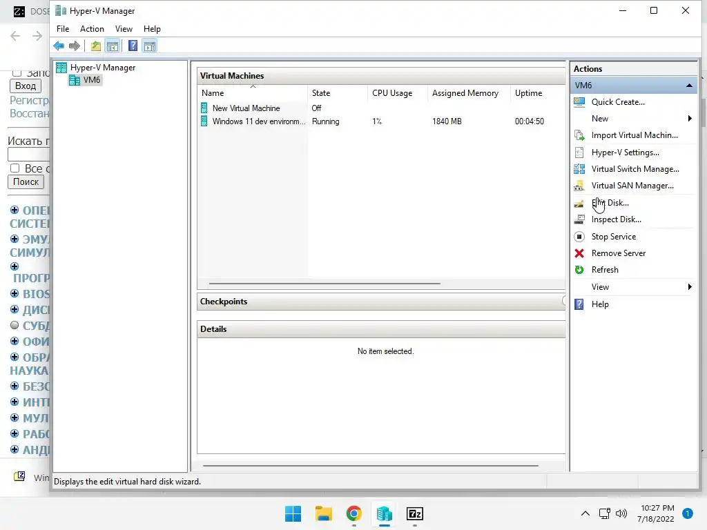Image resolution: width=707 pixels, height=530 pixels.
Task: Expand the ОФИ category plus icon
Action: pyautogui.click(x=14, y=341)
